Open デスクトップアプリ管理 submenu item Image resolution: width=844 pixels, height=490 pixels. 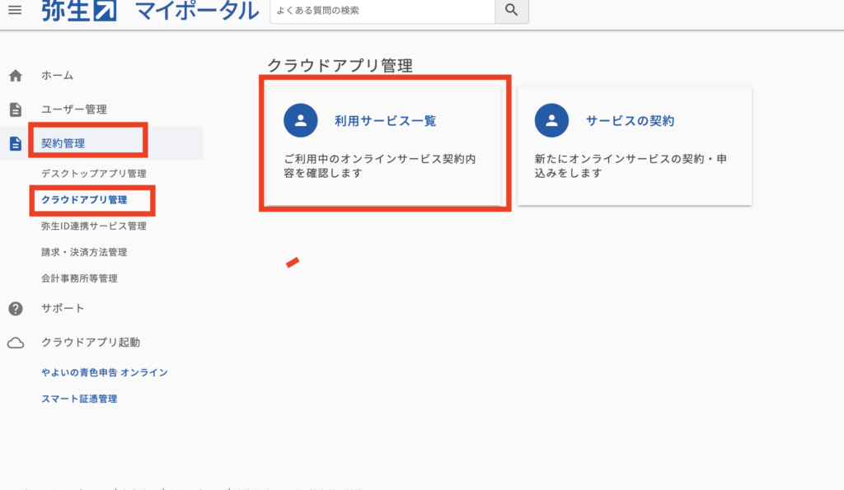[94, 174]
